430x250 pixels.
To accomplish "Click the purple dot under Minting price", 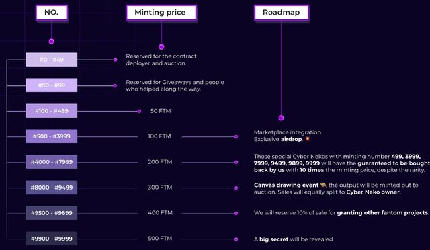I will (161, 47).
